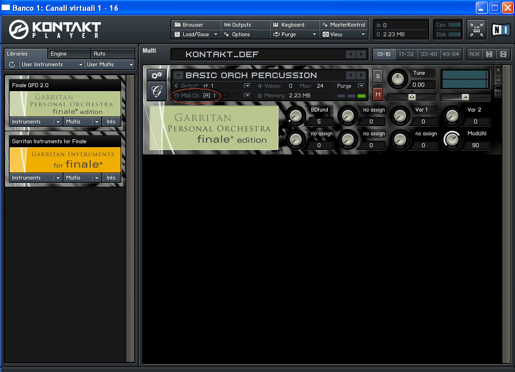Click the Native Instruments NI logo
The width and height of the screenshot is (515, 372).
[501, 30]
